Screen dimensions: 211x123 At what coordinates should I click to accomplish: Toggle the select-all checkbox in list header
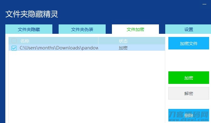click(14, 41)
